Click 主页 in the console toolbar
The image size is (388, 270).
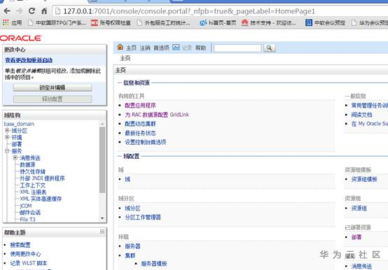tap(132, 48)
